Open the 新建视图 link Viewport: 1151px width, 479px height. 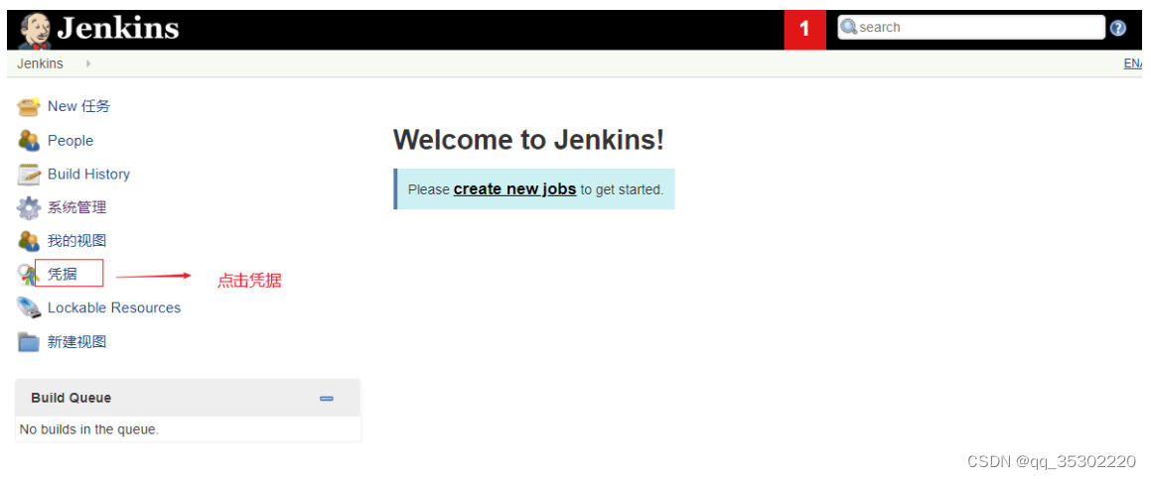tap(77, 342)
